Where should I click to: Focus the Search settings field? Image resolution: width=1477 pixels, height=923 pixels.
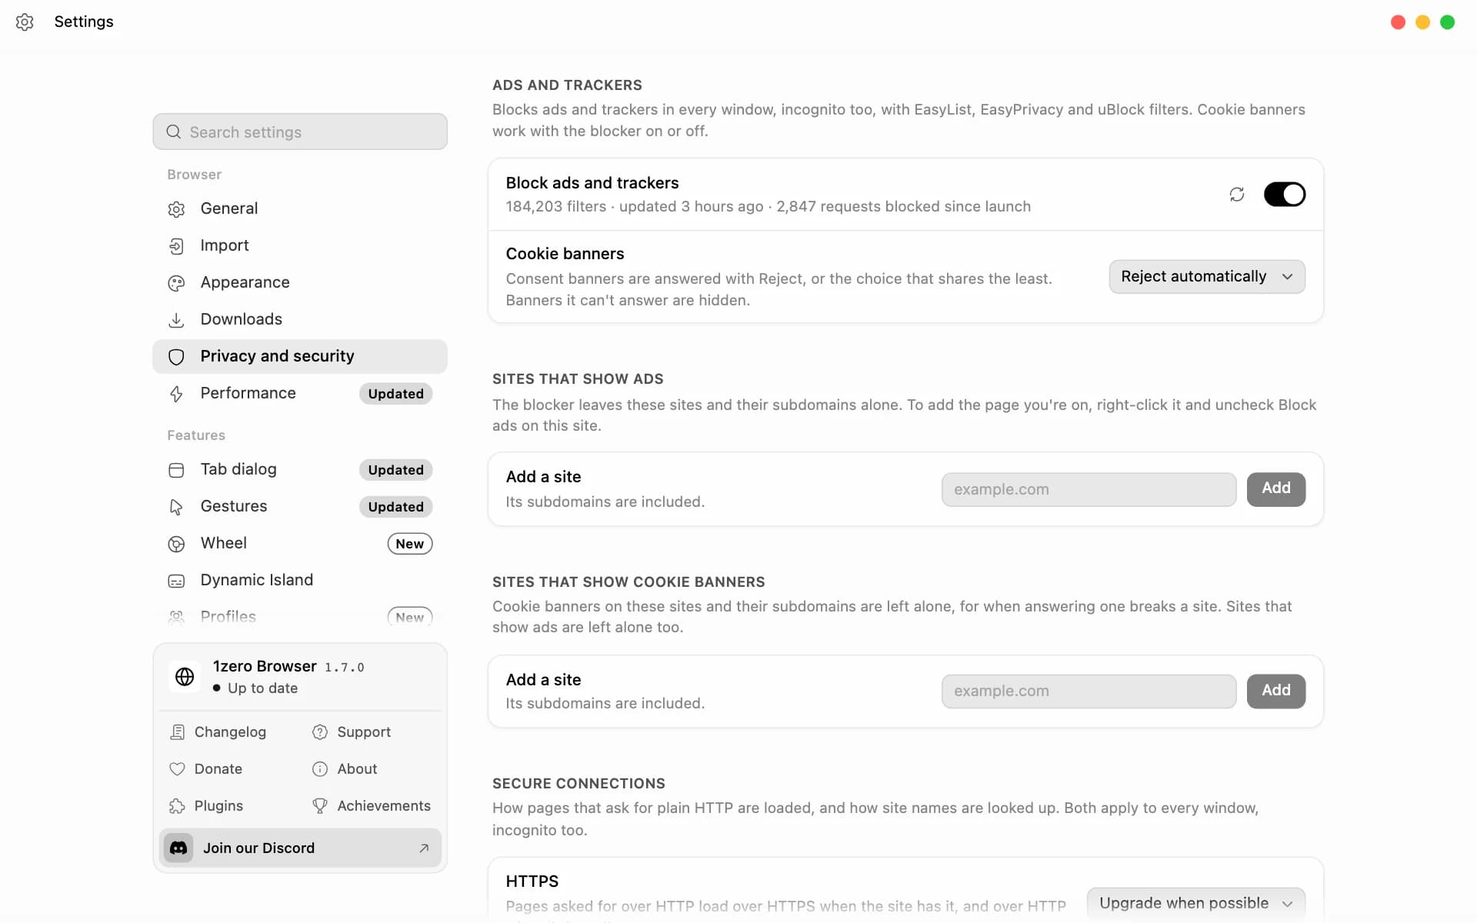tap(300, 132)
